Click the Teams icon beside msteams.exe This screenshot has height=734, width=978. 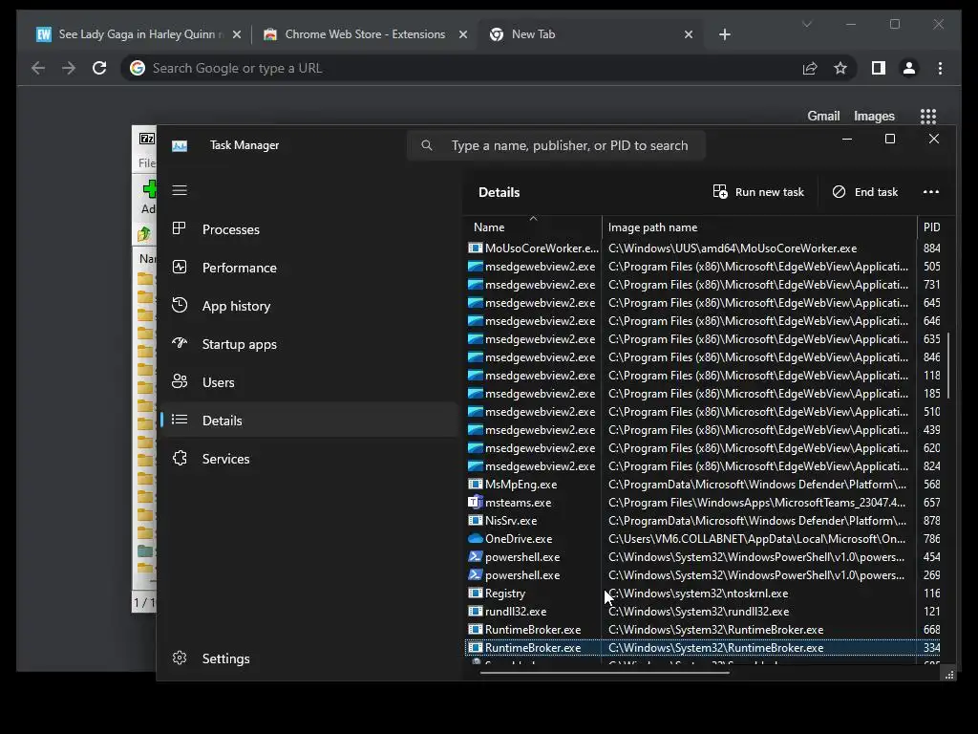[x=476, y=503]
